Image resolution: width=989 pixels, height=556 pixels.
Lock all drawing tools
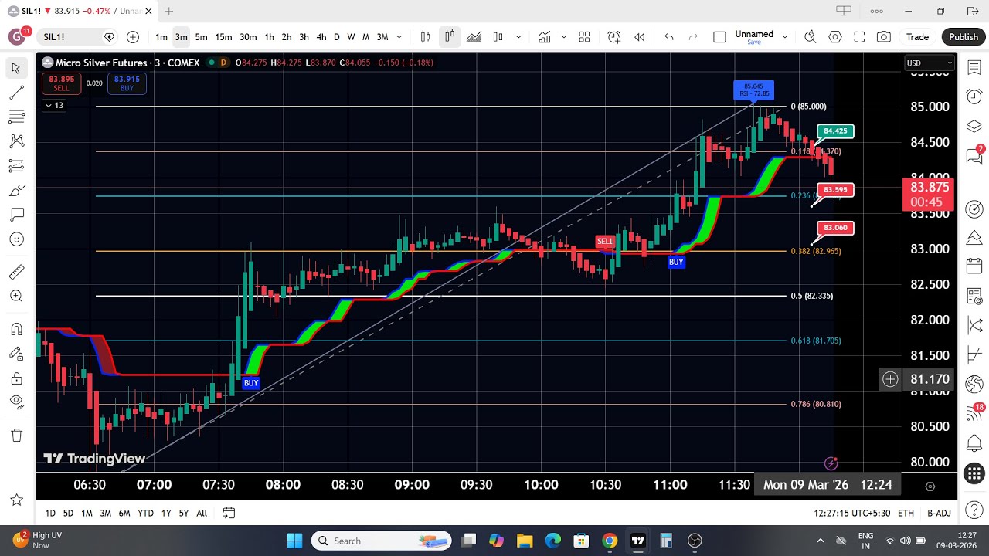coord(16,378)
